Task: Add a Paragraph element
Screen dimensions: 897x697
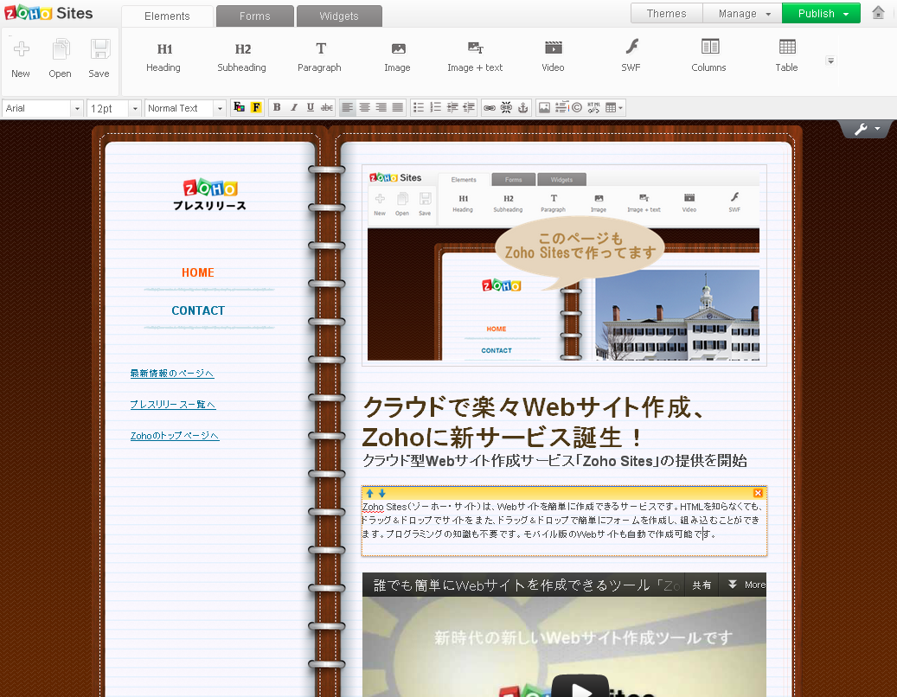Action: (320, 57)
